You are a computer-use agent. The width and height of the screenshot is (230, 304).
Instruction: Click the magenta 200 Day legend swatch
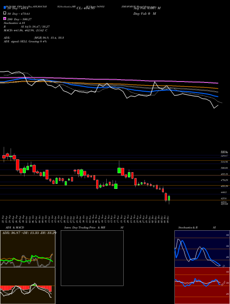click(x=5, y=19)
